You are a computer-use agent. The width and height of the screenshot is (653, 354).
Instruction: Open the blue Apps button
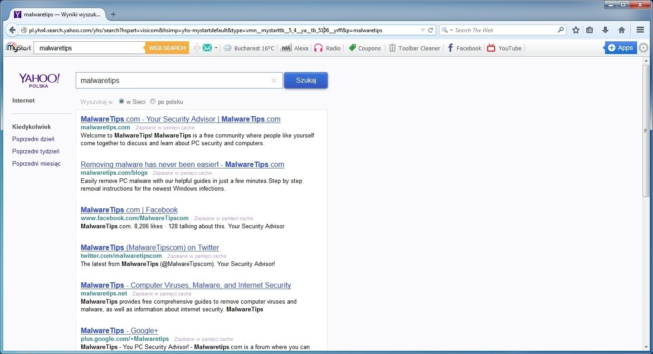pos(621,48)
